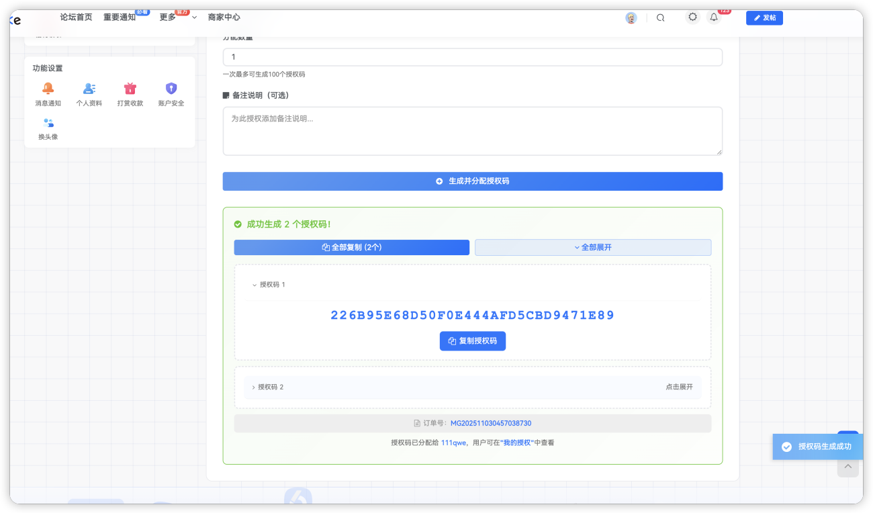Go to 论坛首页 nav item
Image resolution: width=873 pixels, height=513 pixels.
click(x=76, y=17)
